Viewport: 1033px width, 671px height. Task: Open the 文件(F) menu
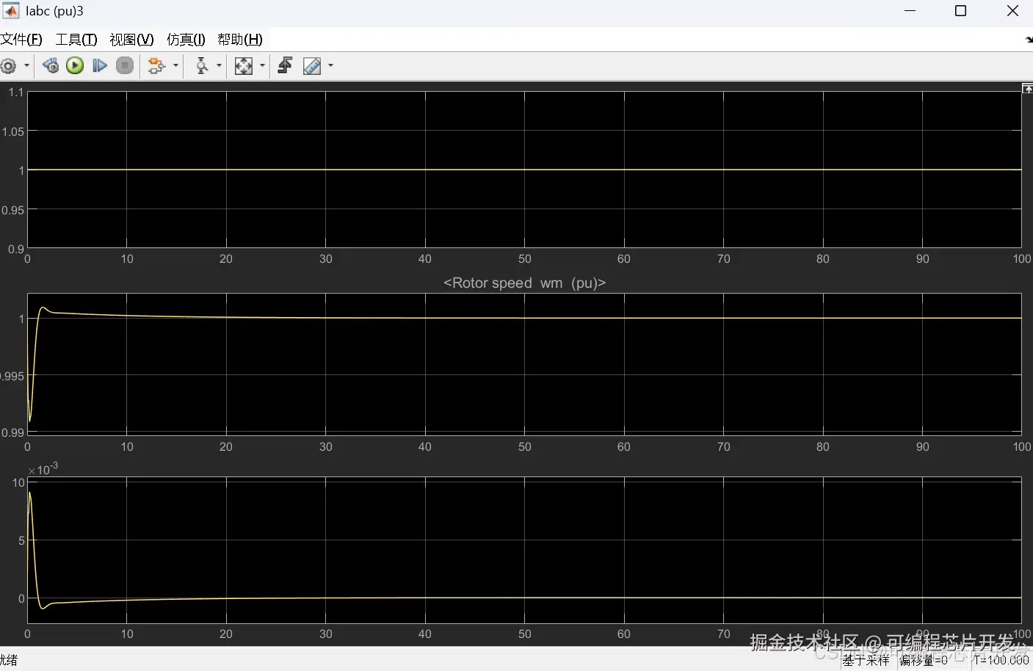pyautogui.click(x=21, y=40)
